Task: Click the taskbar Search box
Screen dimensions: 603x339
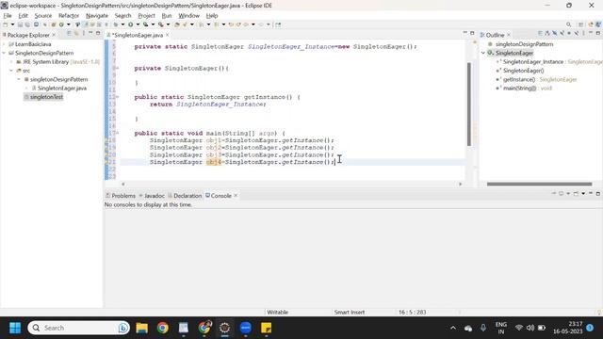Action: 78,328
